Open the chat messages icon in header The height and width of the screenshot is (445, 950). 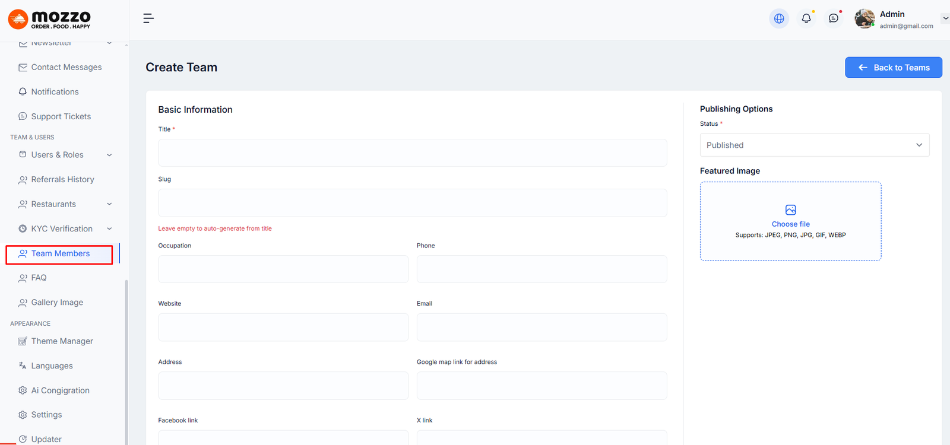(834, 18)
